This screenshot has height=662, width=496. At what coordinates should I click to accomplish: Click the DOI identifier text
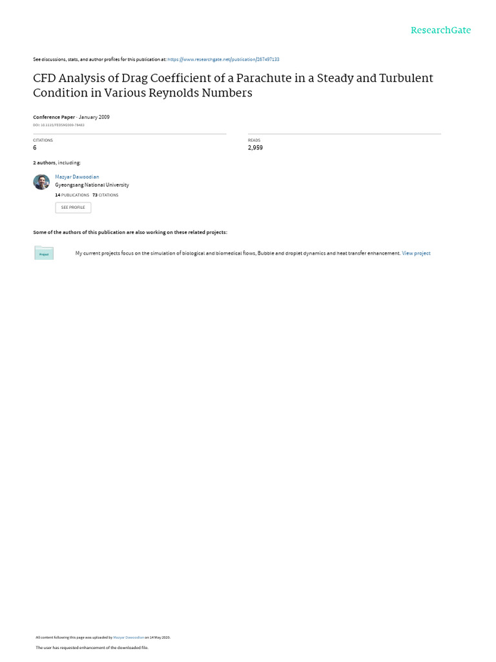[x=59, y=125]
